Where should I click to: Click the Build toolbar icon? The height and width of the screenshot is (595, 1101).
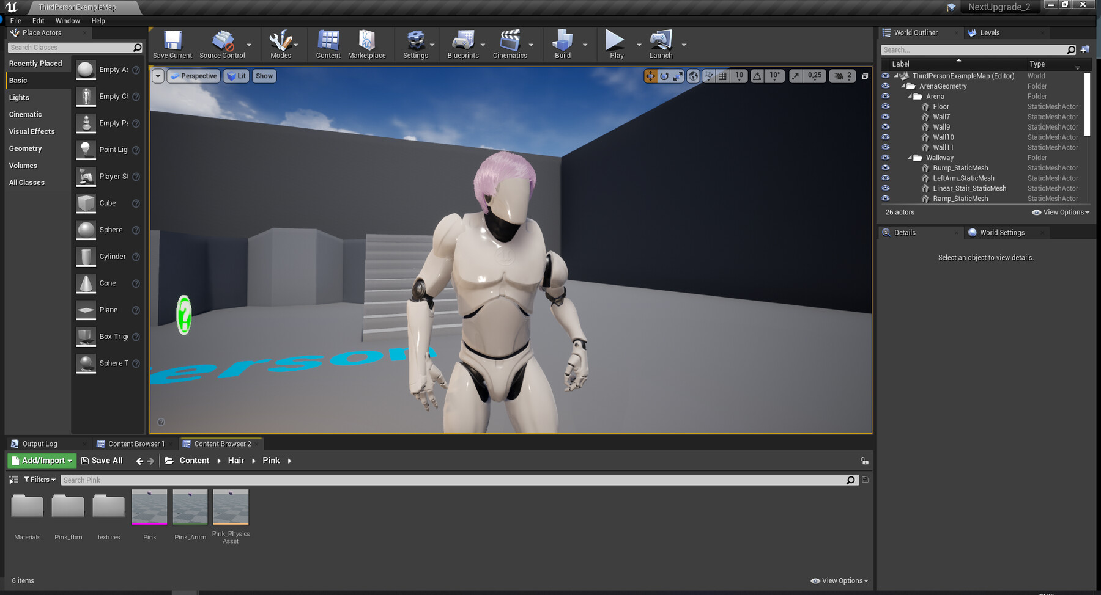coord(563,44)
